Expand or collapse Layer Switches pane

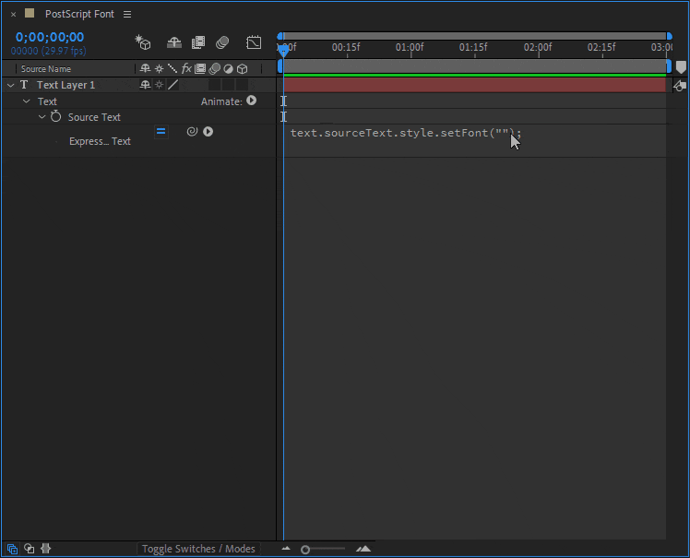(12, 549)
